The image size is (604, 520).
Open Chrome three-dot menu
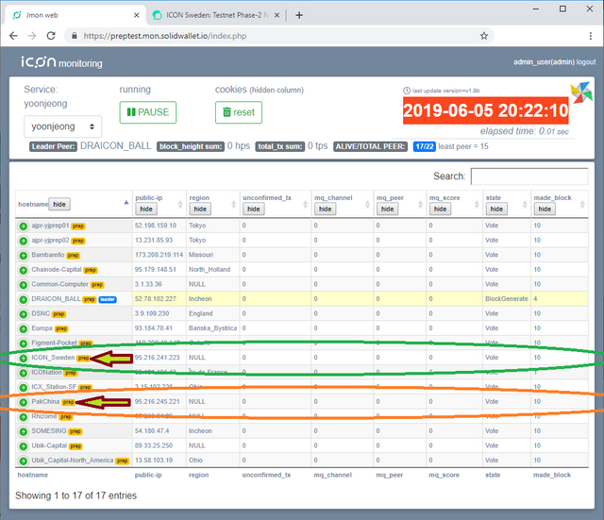pyautogui.click(x=591, y=36)
